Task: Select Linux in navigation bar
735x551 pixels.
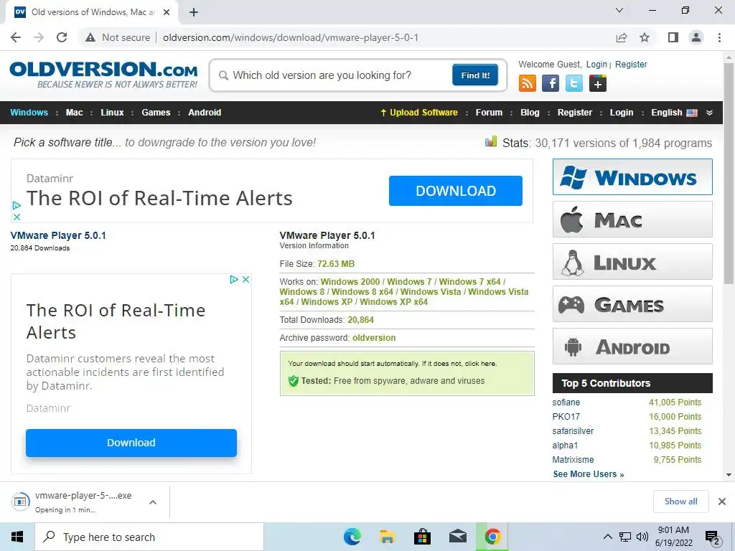Action: [112, 113]
